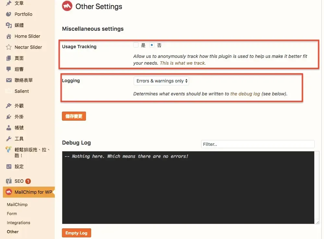Click the Empty Log button
324x239 pixels.
tap(76, 233)
